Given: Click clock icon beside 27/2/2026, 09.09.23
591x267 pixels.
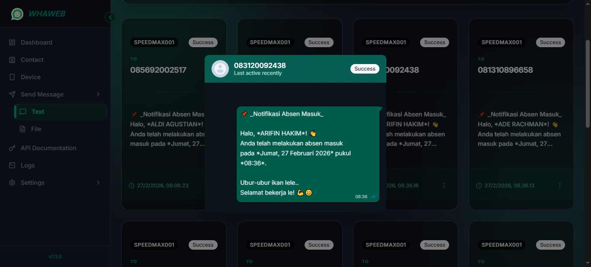Looking at the screenshot, I should click(x=132, y=186).
